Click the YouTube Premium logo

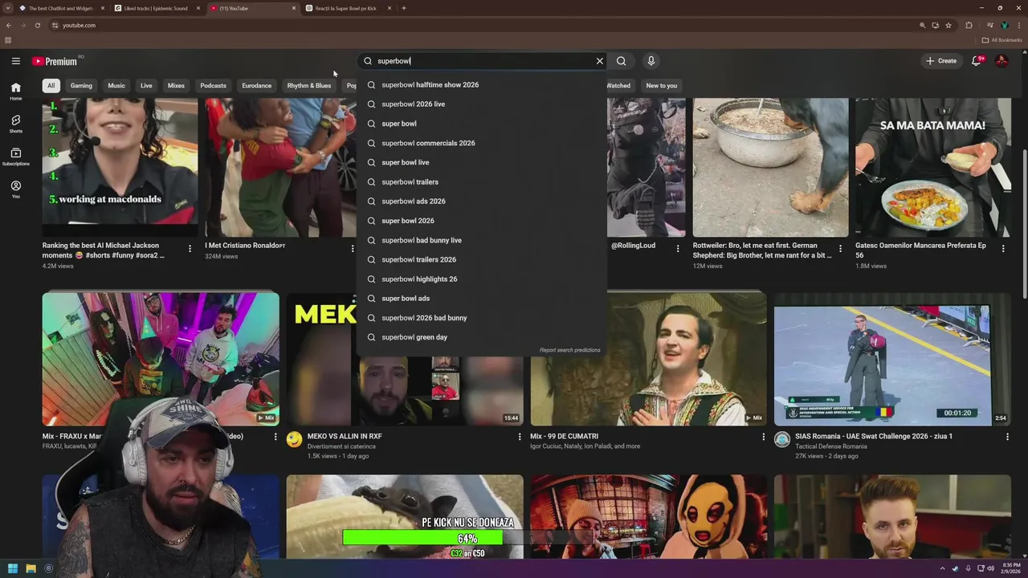pyautogui.click(x=55, y=61)
